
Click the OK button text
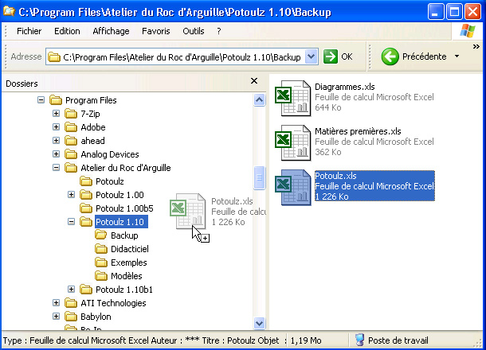click(x=347, y=56)
